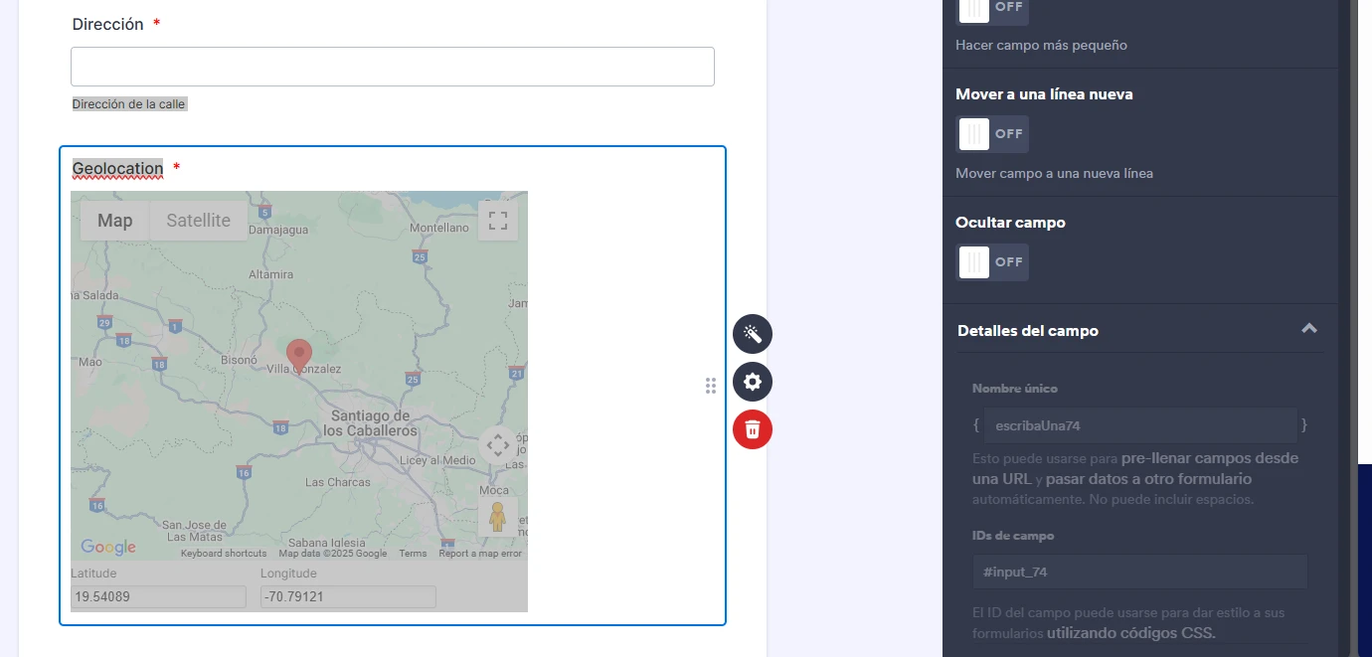Select the Map view tab
This screenshot has width=1372, height=657.
click(113, 221)
